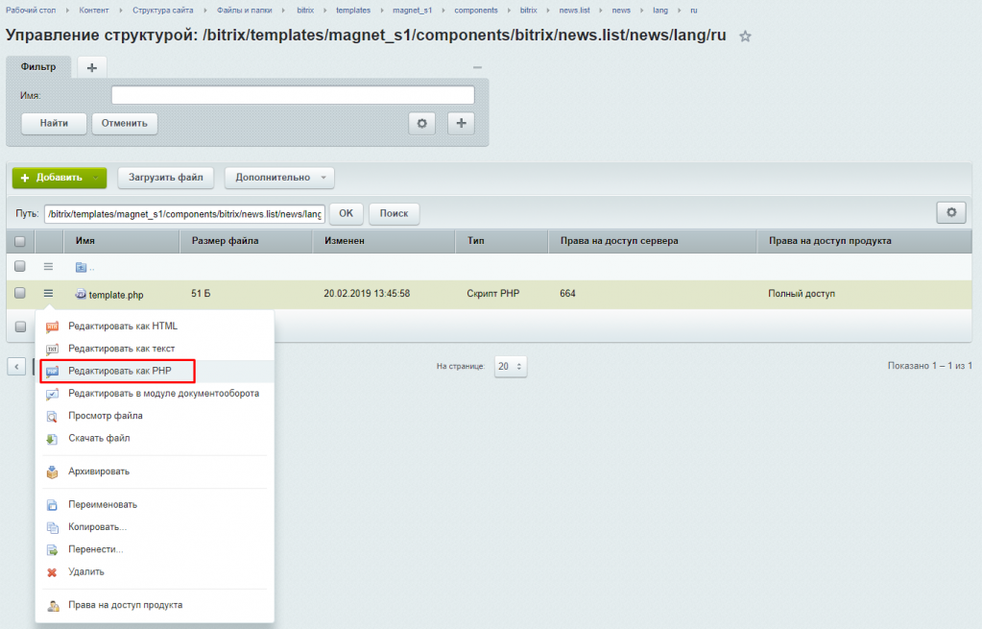The image size is (982, 629).
Task: Select Скачать файл menu entry
Action: (99, 439)
